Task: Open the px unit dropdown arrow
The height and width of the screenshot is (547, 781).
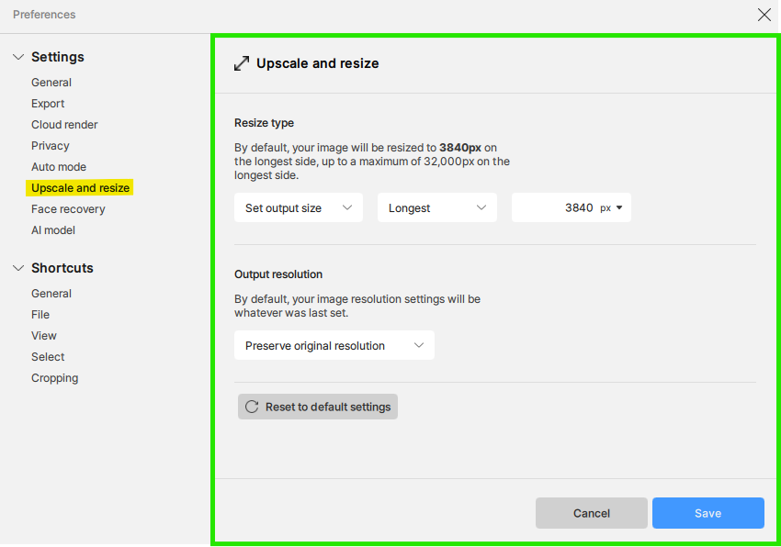Action: pyautogui.click(x=619, y=207)
